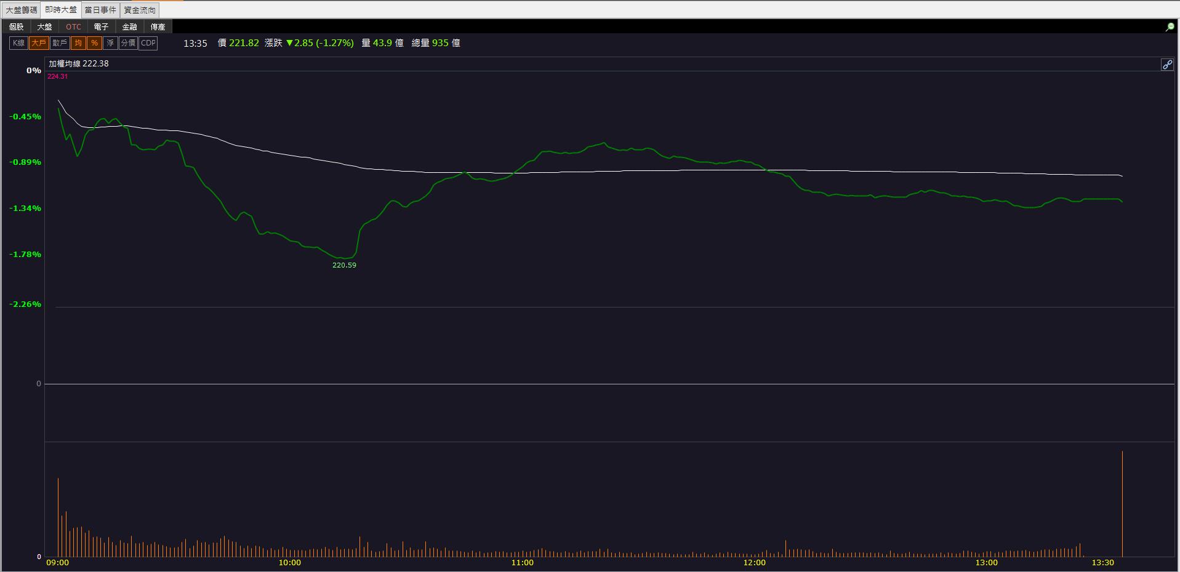
Task: Click the 220.59 low price marker
Action: [344, 265]
